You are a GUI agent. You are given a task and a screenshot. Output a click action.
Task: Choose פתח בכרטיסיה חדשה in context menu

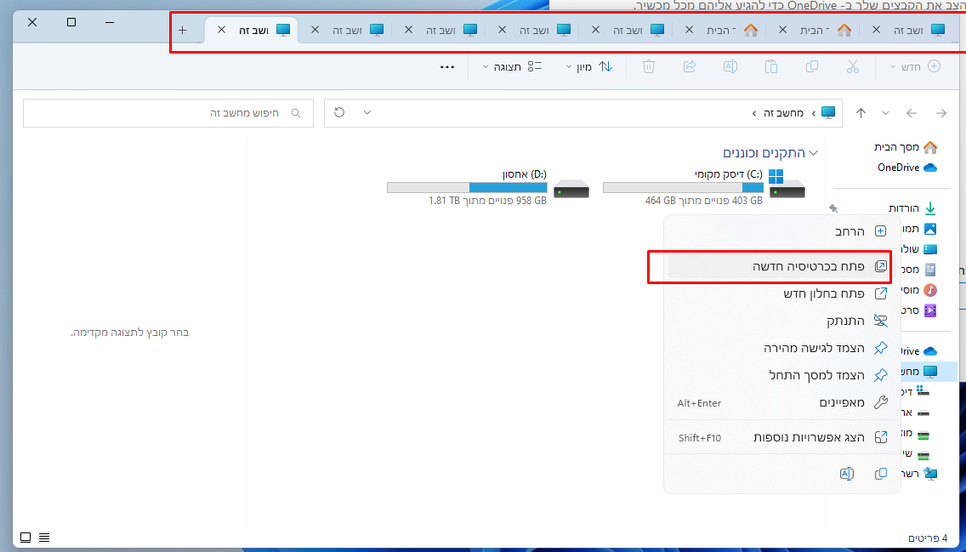pos(781,266)
